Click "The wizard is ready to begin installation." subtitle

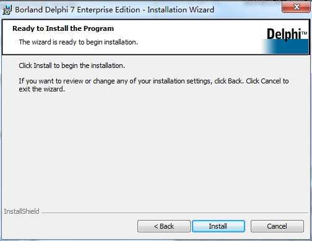[79, 42]
